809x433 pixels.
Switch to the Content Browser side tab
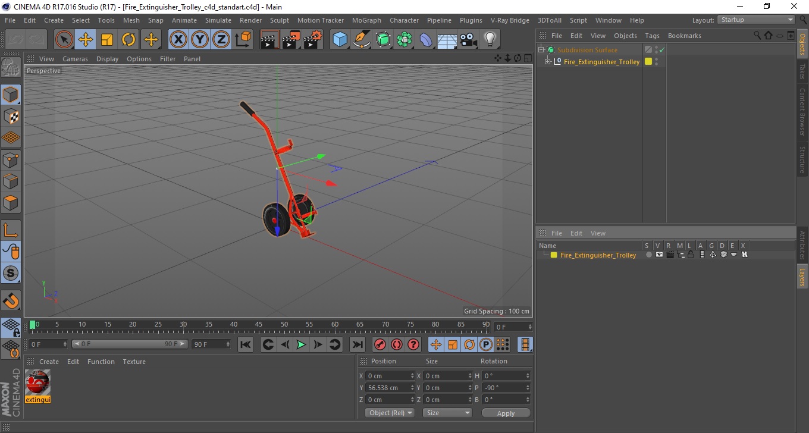click(802, 112)
